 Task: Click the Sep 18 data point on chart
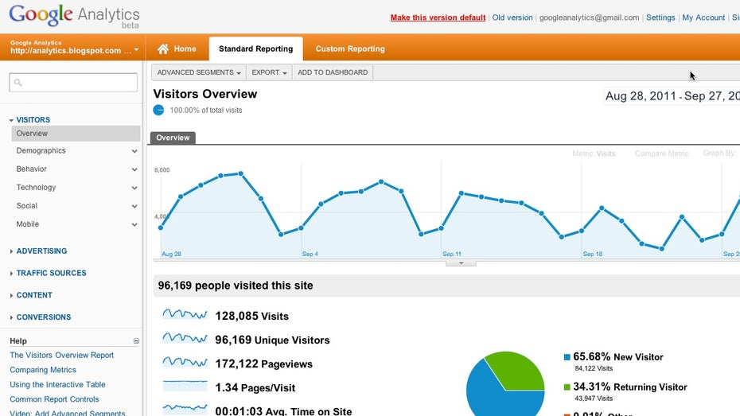click(582, 231)
